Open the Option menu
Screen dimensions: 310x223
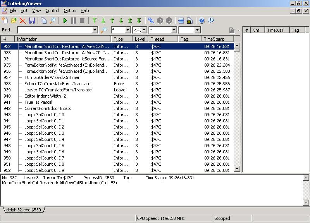click(x=70, y=10)
